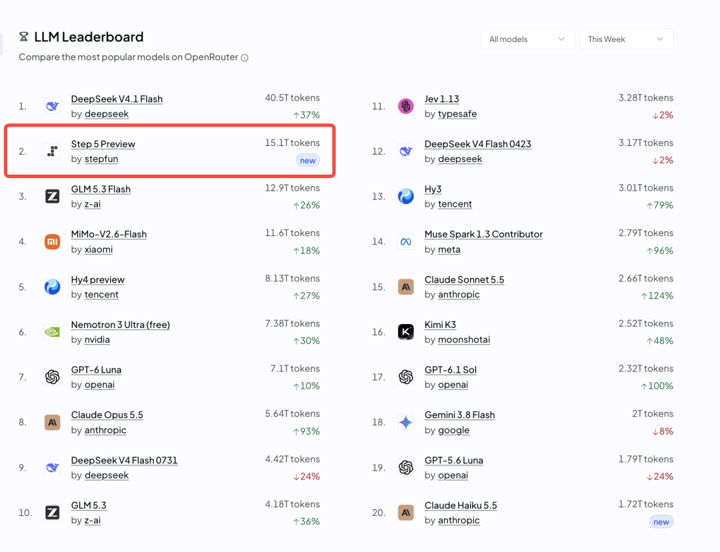This screenshot has width=720, height=552.
Task: Open the GLM 5.3 model link in row 10
Action: [x=89, y=505]
